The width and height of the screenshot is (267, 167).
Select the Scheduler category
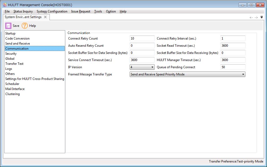point(35,84)
